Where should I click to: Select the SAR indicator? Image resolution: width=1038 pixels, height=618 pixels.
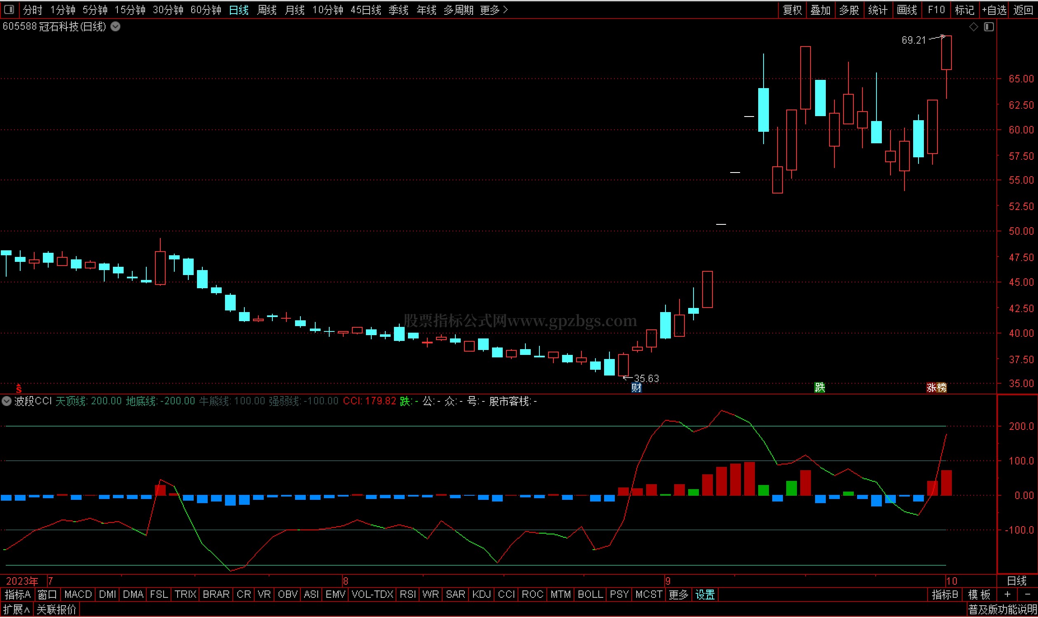click(455, 595)
